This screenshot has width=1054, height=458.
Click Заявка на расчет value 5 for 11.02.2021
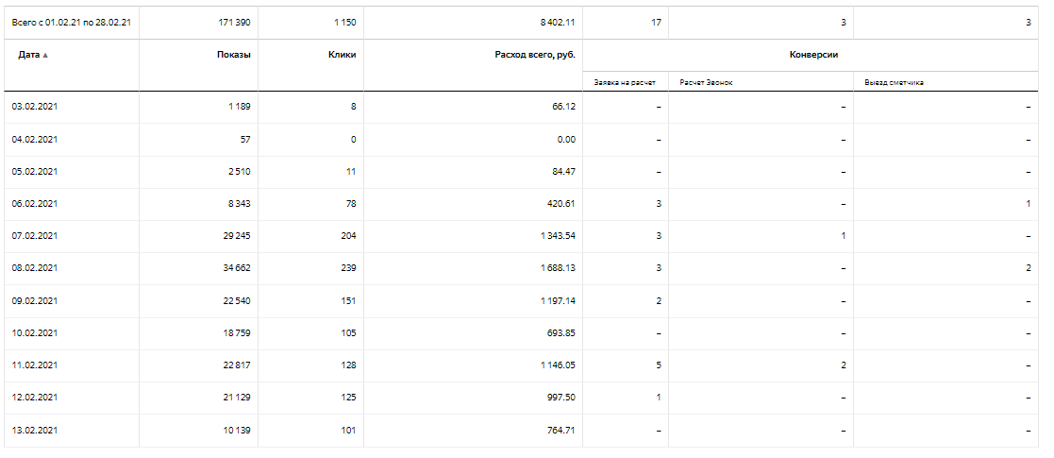click(x=658, y=365)
